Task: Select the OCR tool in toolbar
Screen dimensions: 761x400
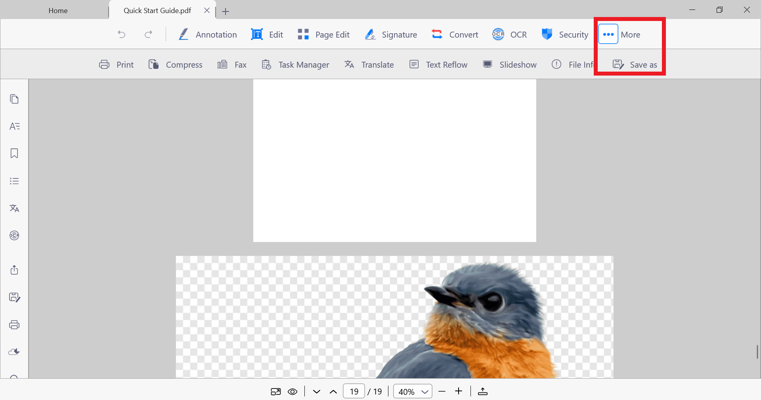Action: [509, 34]
